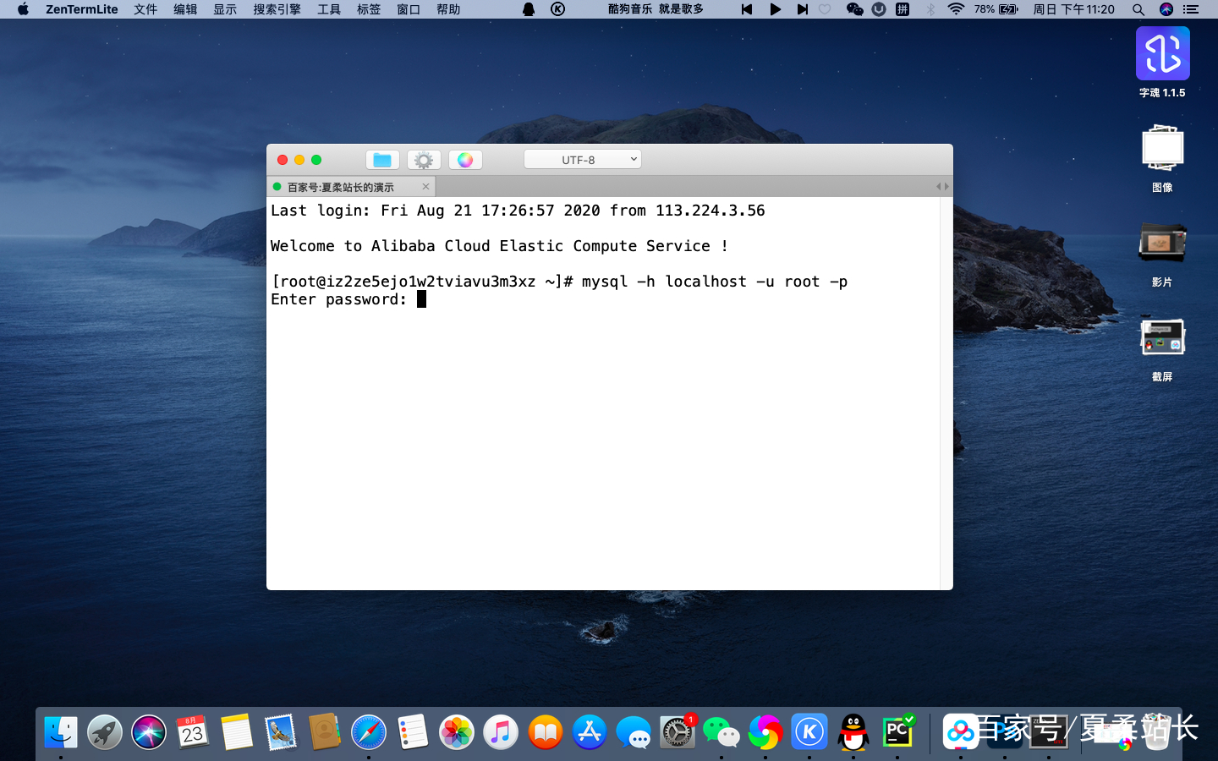Viewport: 1218px width, 761px height.
Task: Open the 文件 menu
Action: [x=145, y=9]
